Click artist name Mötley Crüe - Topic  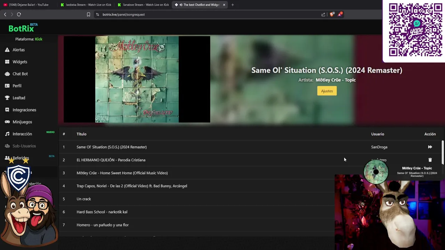pos(335,80)
